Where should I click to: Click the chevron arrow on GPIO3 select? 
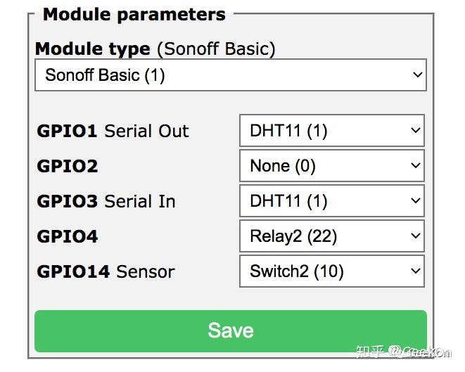pos(416,200)
